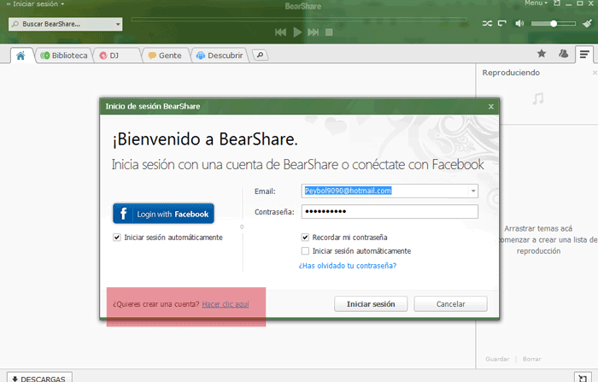Skip to the next track
This screenshot has width=598, height=382.
[x=314, y=32]
